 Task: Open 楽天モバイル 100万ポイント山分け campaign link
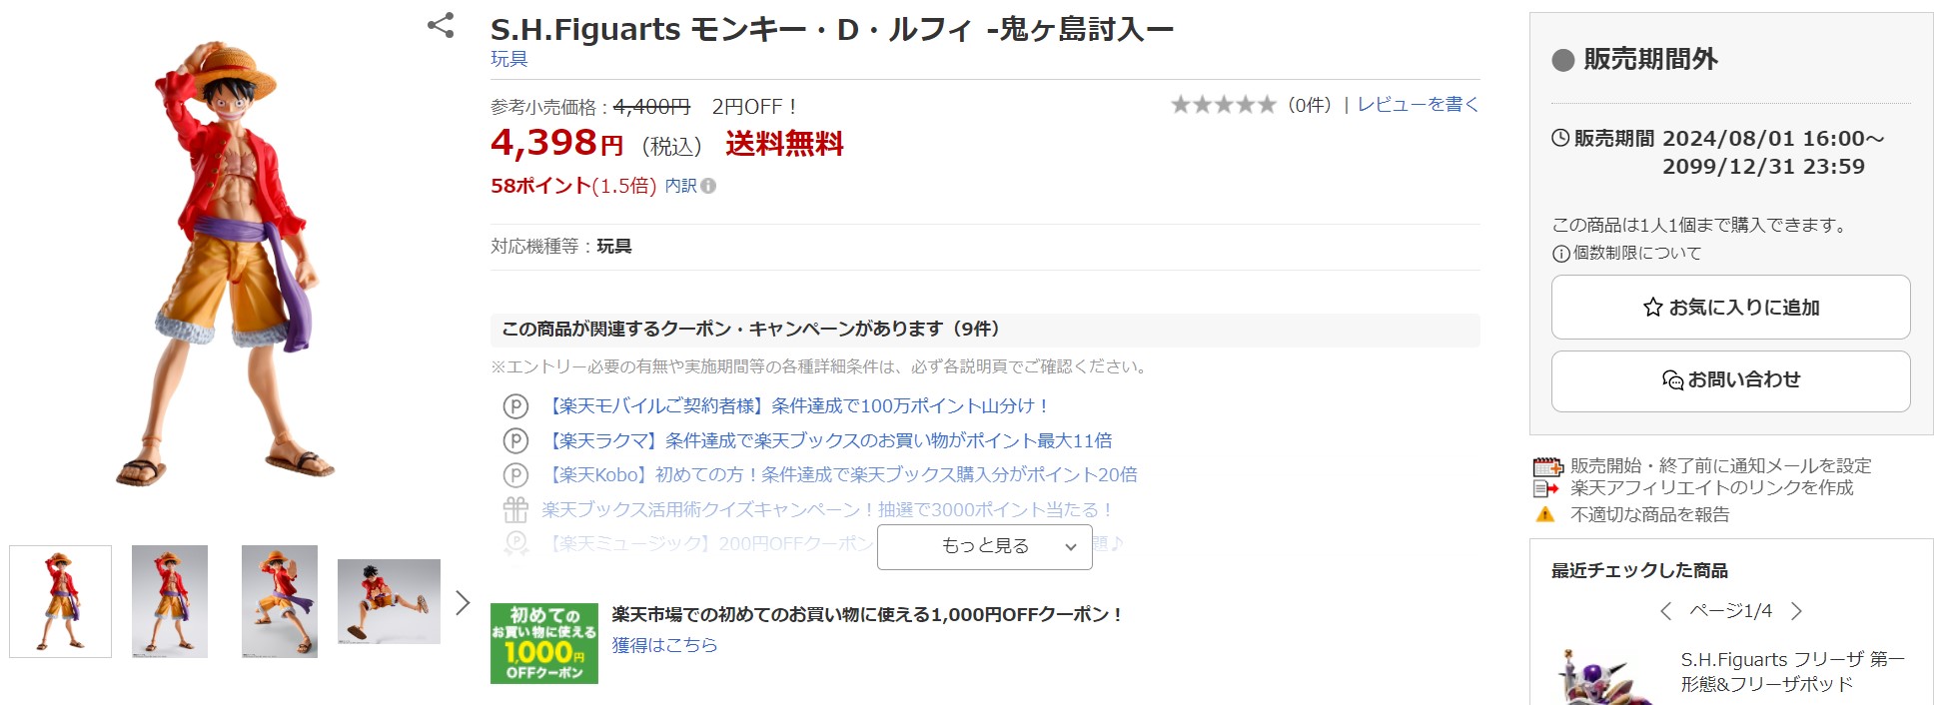[796, 406]
